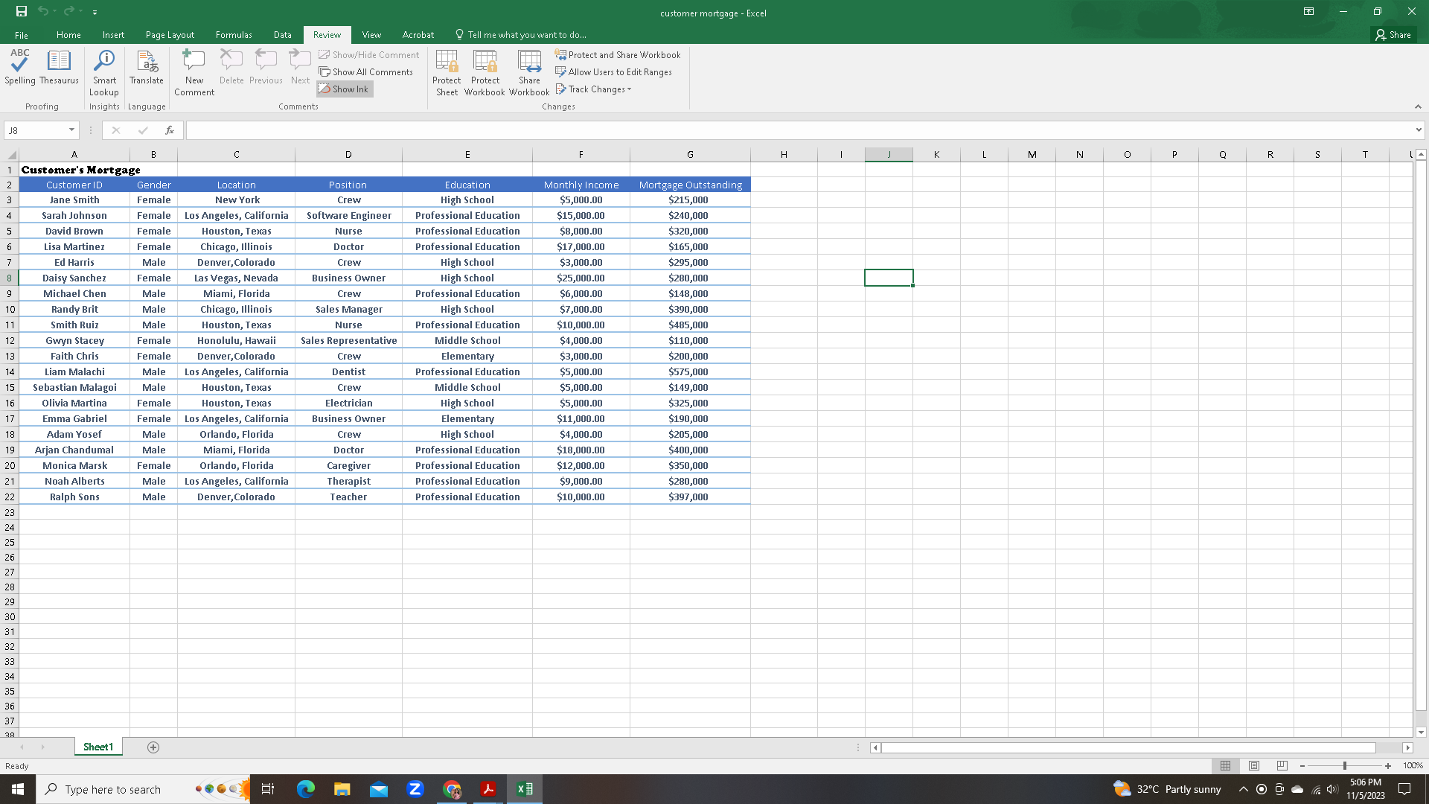This screenshot has height=804, width=1429.
Task: Switch to the Page Layout tab
Action: pos(170,35)
